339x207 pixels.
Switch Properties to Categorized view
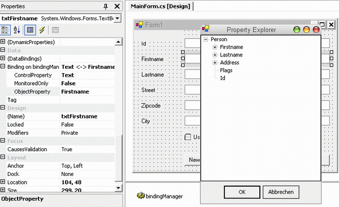(x=5, y=30)
